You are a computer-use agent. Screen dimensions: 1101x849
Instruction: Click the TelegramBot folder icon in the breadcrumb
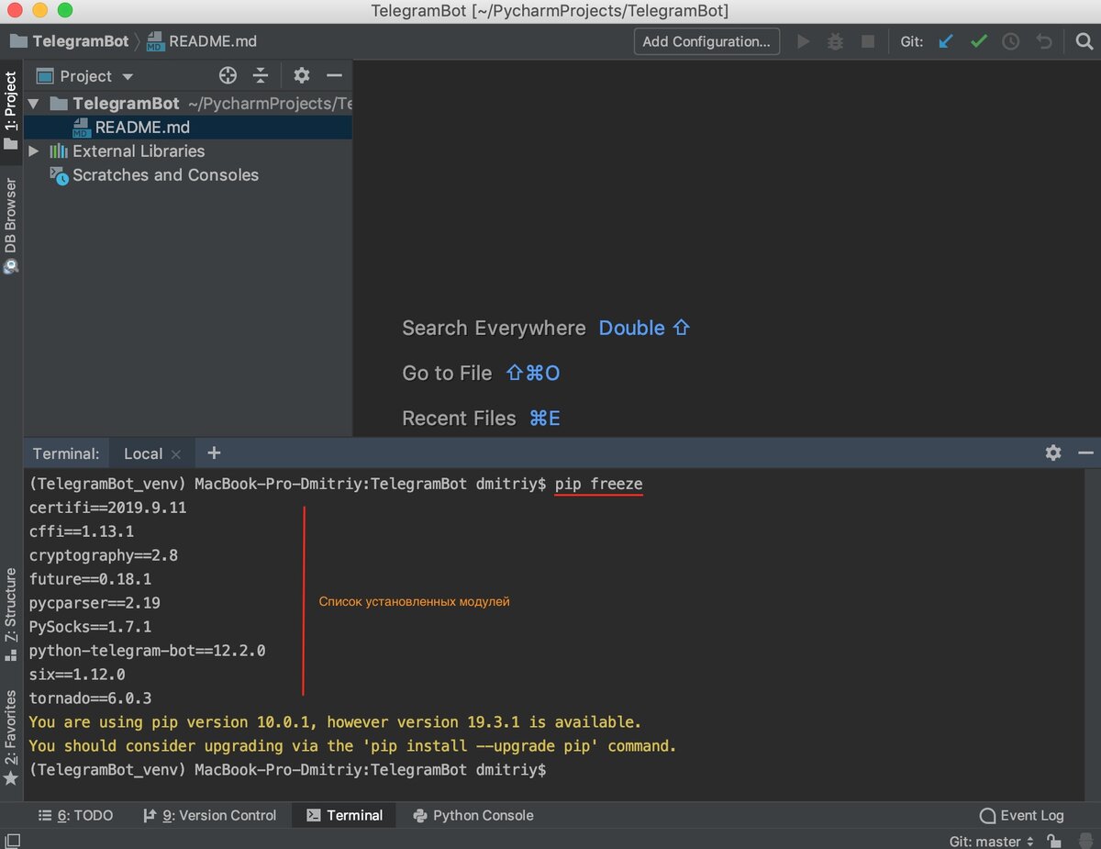point(18,40)
